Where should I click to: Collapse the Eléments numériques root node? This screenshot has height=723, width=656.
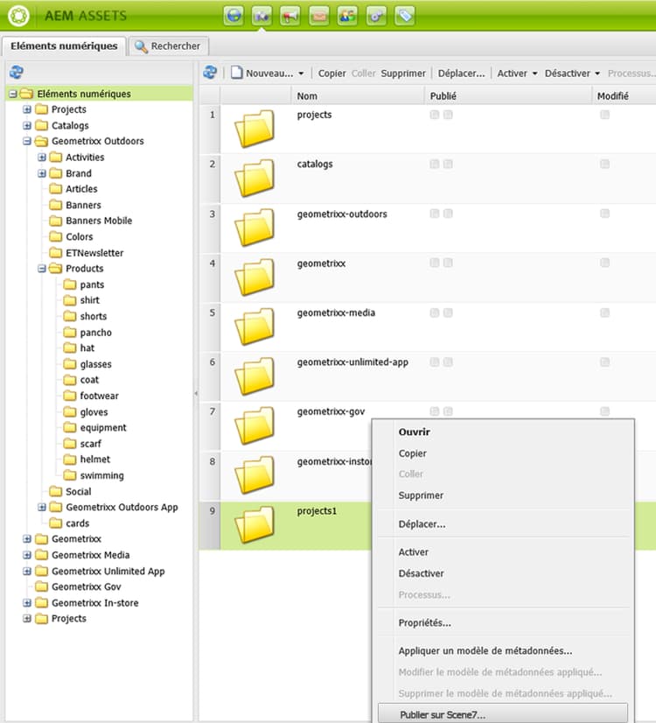click(x=13, y=94)
